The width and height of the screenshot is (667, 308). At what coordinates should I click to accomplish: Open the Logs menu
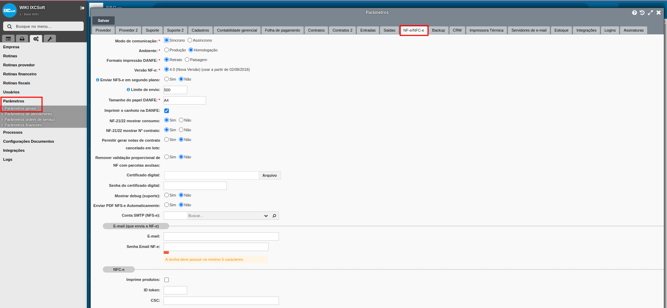(x=8, y=159)
